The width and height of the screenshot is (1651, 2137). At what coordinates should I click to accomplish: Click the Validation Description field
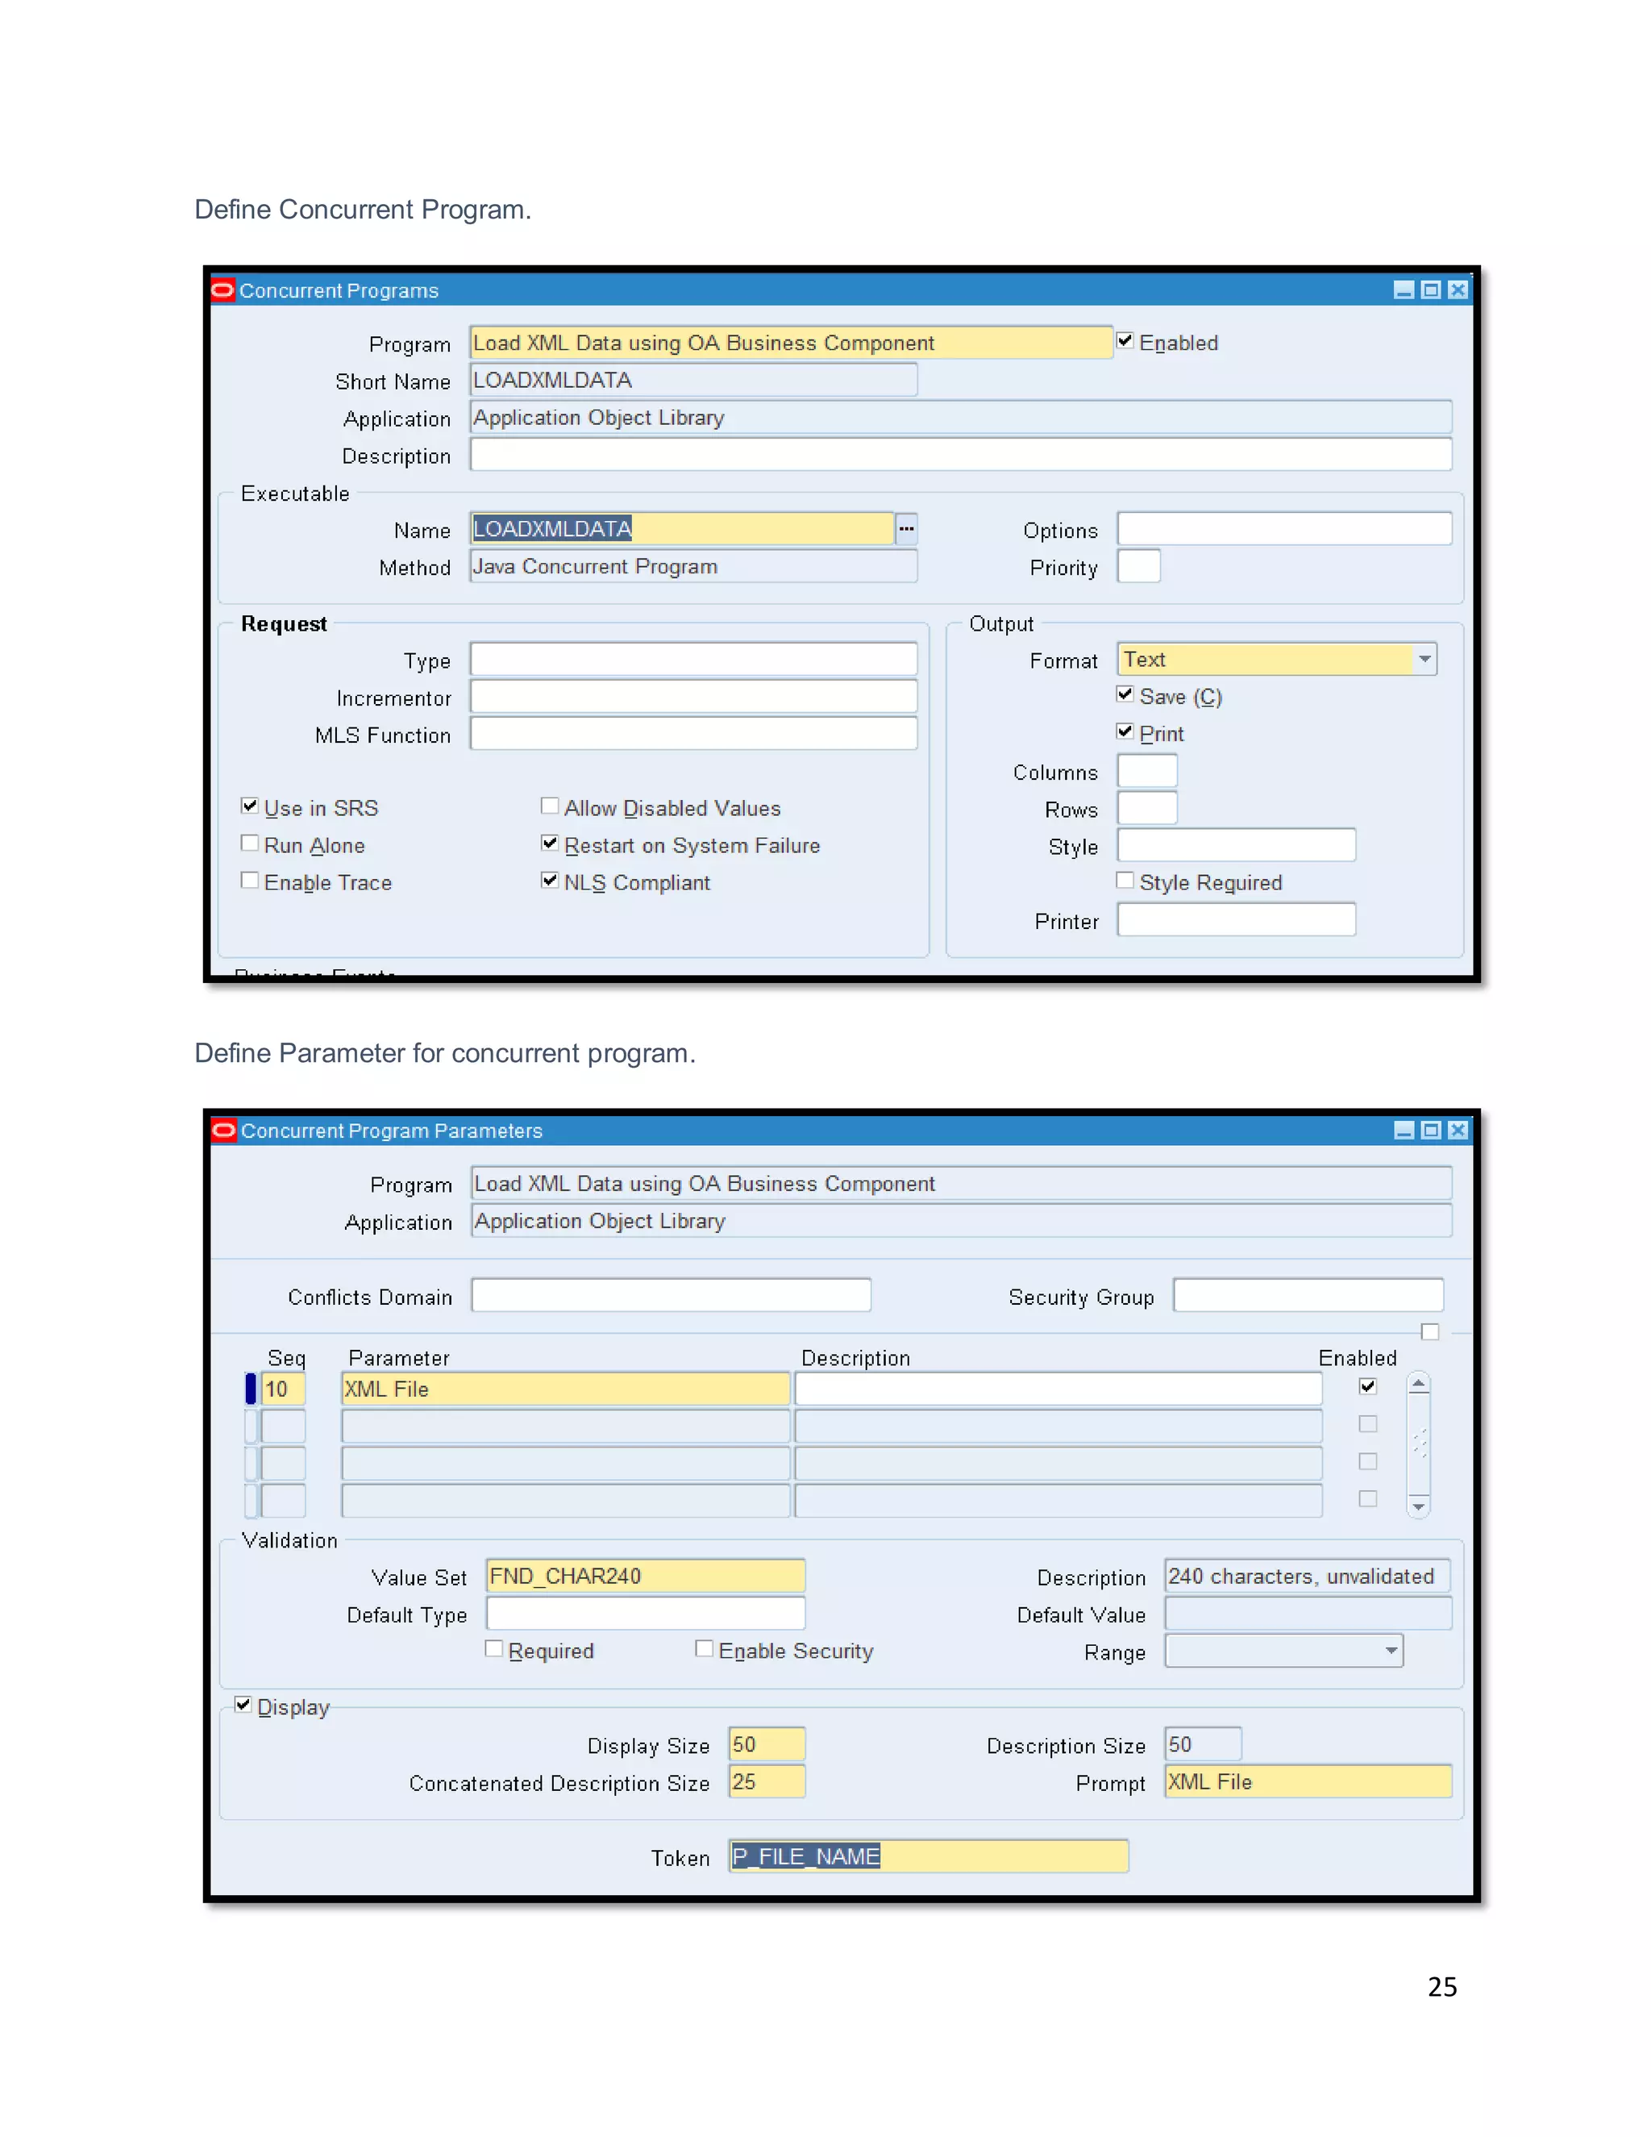pyautogui.click(x=1308, y=1576)
